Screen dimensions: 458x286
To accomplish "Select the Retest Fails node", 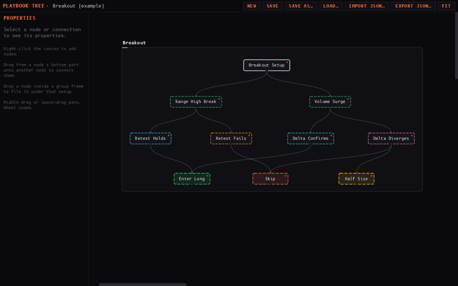I will point(231,139).
